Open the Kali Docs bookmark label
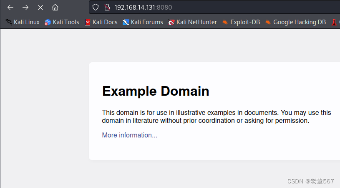Image resolution: width=340 pixels, height=188 pixels. [105, 22]
